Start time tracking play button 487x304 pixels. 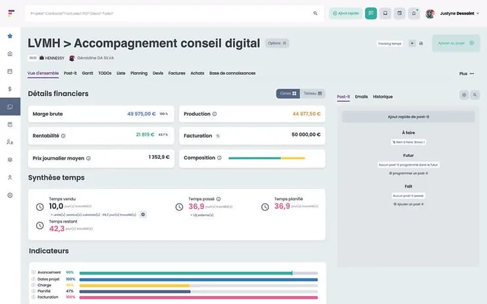coord(412,43)
